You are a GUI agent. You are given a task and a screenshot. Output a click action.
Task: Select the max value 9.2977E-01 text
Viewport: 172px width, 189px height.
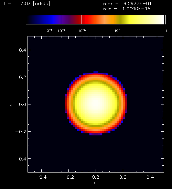pos(137,4)
